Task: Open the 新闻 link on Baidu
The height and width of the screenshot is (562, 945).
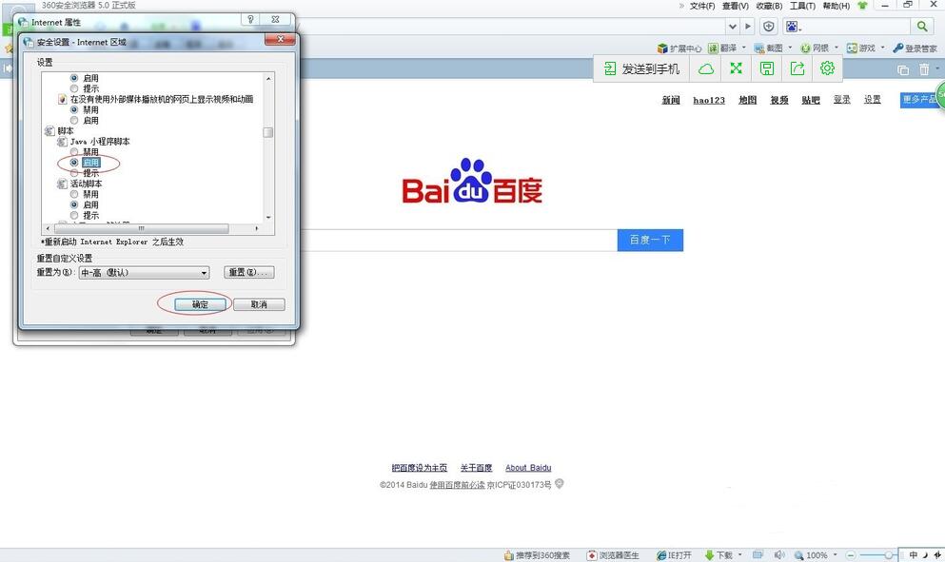Action: click(671, 100)
